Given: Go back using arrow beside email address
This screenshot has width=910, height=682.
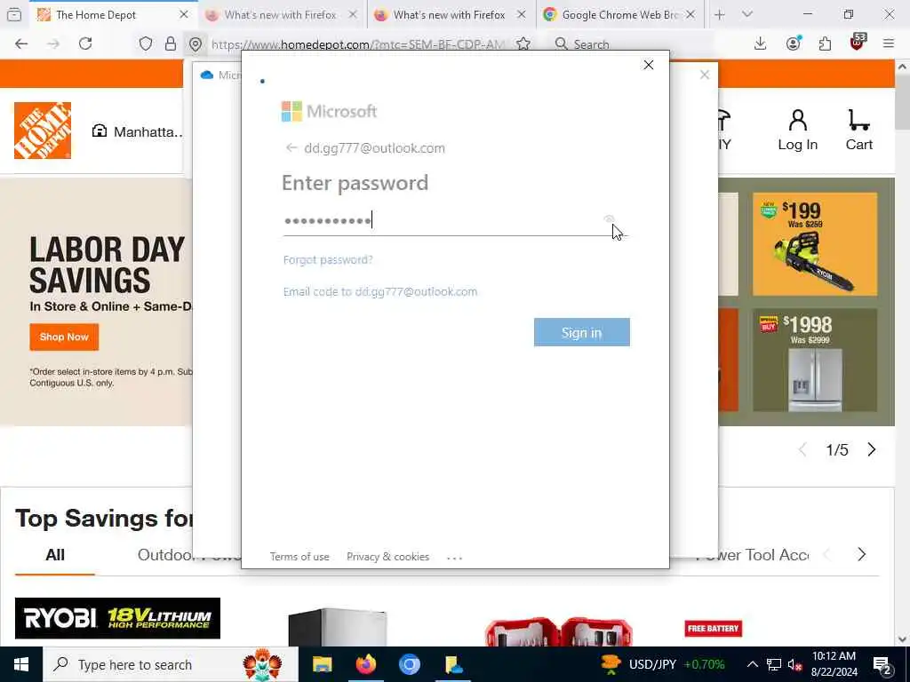Looking at the screenshot, I should pyautogui.click(x=291, y=148).
